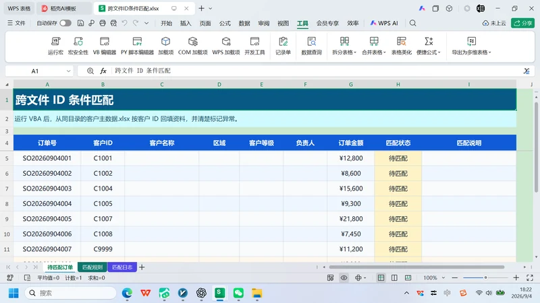
Task: Switch to 匹配日志 sheet tab
Action: point(122,267)
